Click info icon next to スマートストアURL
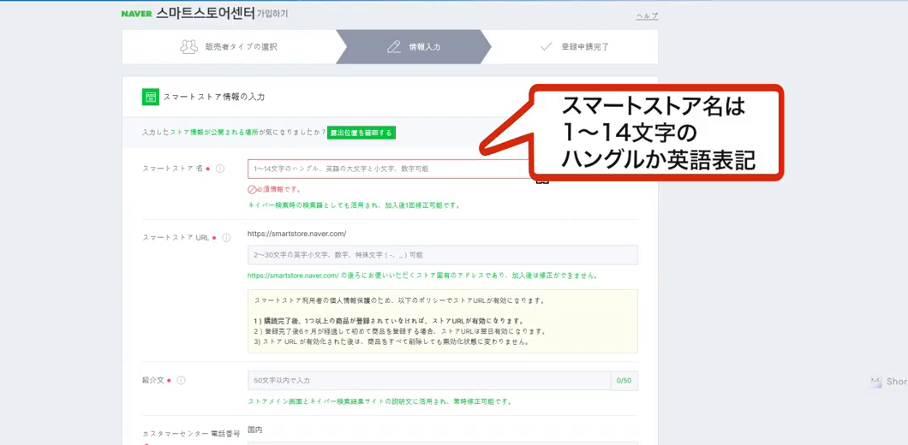Image resolution: width=908 pixels, height=445 pixels. tap(226, 238)
